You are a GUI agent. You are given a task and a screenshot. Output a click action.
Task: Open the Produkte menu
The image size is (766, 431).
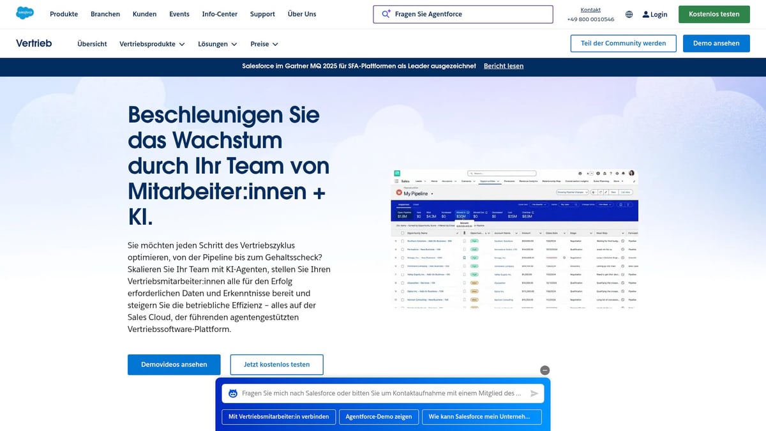[x=64, y=14]
